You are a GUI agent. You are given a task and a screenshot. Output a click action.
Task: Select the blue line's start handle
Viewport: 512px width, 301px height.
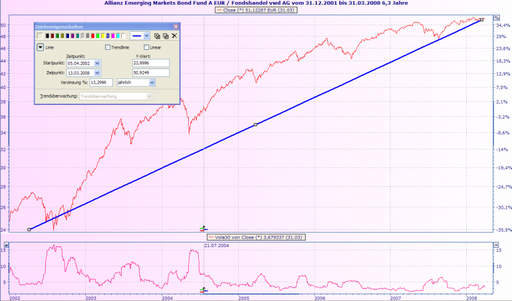[x=29, y=229]
